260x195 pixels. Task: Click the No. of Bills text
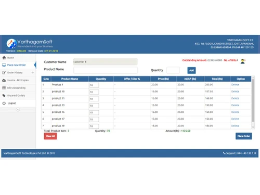pos(231,60)
